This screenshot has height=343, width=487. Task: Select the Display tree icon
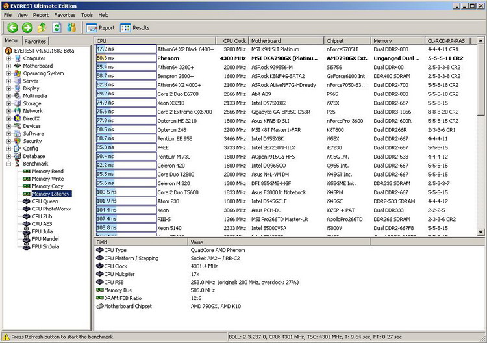click(18, 88)
